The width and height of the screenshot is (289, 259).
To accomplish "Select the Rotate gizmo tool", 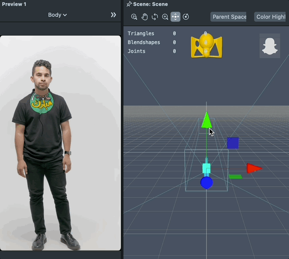I will click(x=186, y=17).
